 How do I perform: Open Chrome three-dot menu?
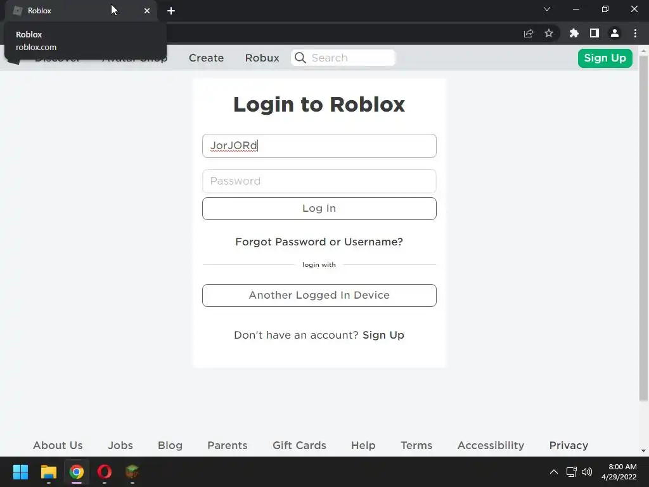(635, 33)
